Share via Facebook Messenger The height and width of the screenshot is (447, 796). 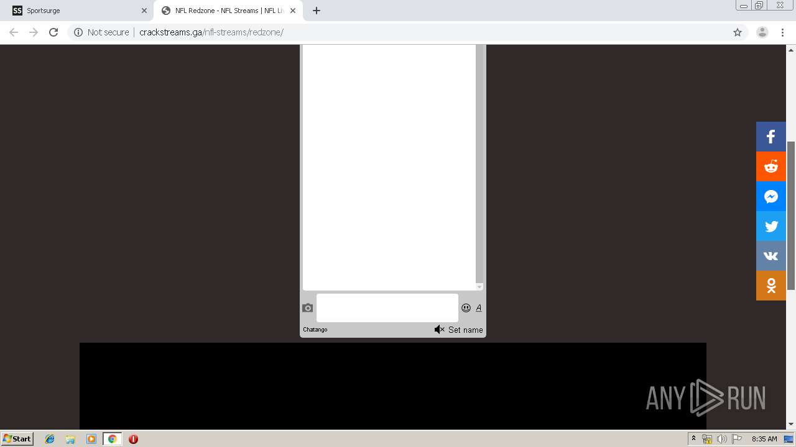[771, 196]
